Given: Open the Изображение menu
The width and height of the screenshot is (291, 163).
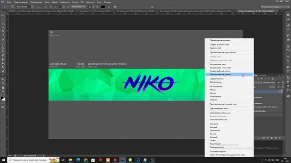Looking at the screenshot, I should click(36, 2).
